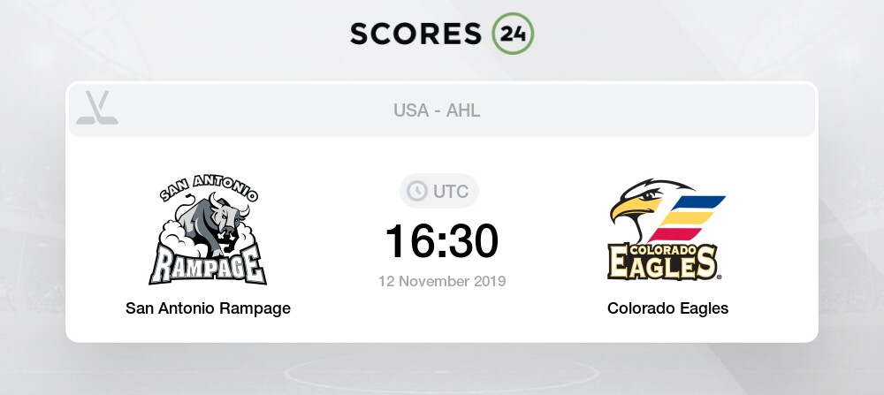Screen dimensions: 884x395
Task: Click the gold EAGLES wordmark in logo
Action: pyautogui.click(x=662, y=263)
